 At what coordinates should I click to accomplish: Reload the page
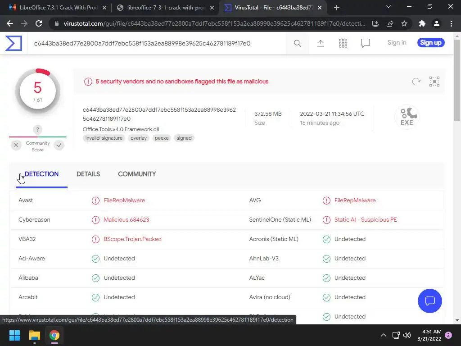coord(39,23)
